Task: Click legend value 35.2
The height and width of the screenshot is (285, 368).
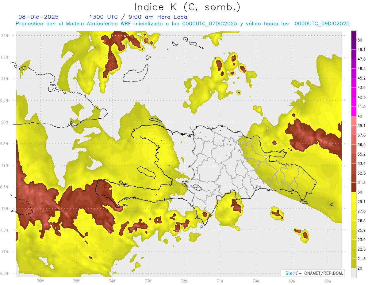Action: click(x=361, y=154)
